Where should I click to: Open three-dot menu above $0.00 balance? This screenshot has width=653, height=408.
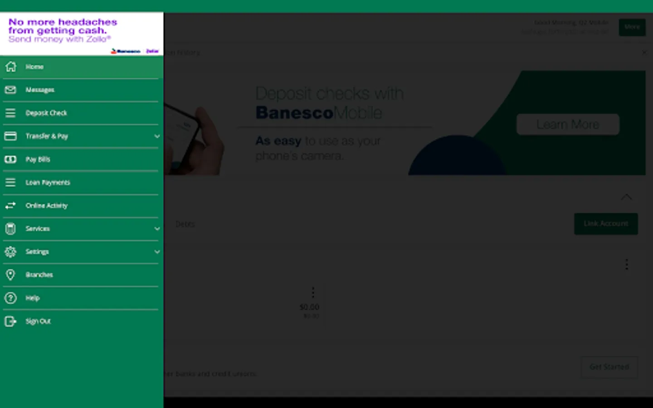(x=313, y=292)
